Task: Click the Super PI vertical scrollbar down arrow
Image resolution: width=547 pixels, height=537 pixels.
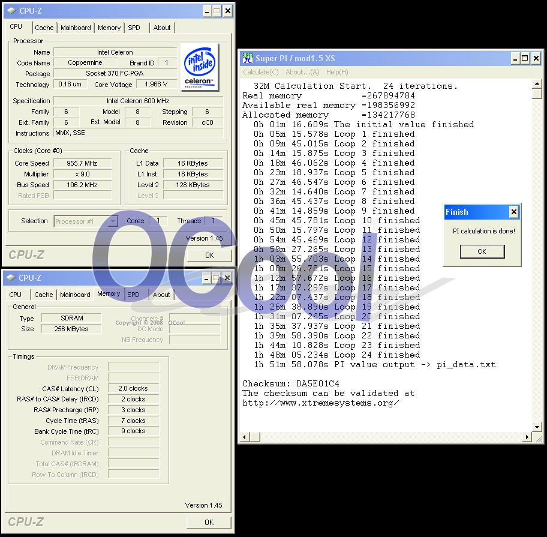Action: [x=537, y=427]
